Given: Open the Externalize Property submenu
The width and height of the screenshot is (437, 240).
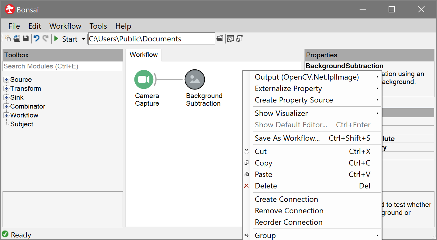Looking at the screenshot, I should [x=312, y=88].
